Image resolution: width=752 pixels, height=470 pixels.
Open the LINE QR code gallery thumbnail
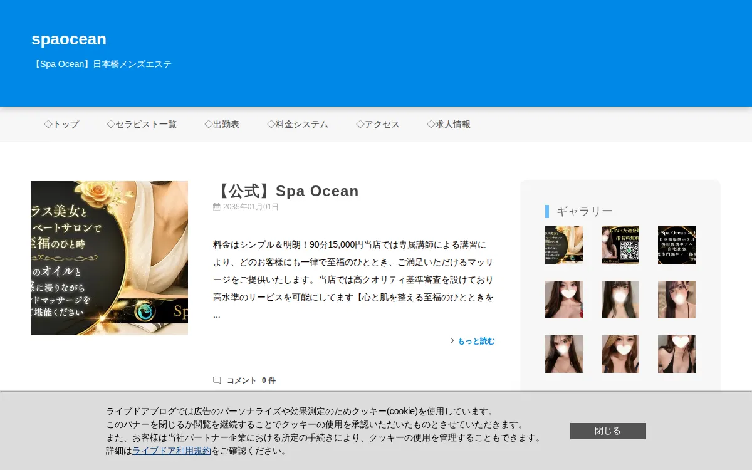click(x=620, y=245)
